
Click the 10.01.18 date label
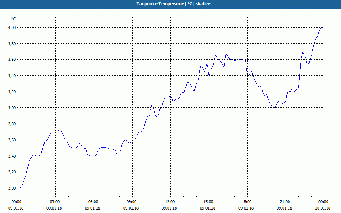(x=323, y=208)
